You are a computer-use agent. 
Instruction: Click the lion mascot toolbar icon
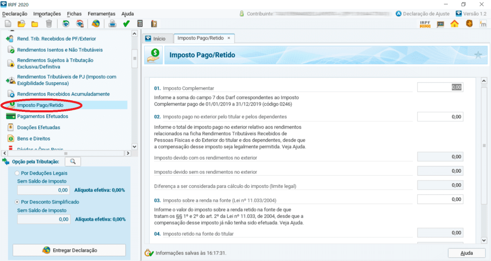click(469, 24)
